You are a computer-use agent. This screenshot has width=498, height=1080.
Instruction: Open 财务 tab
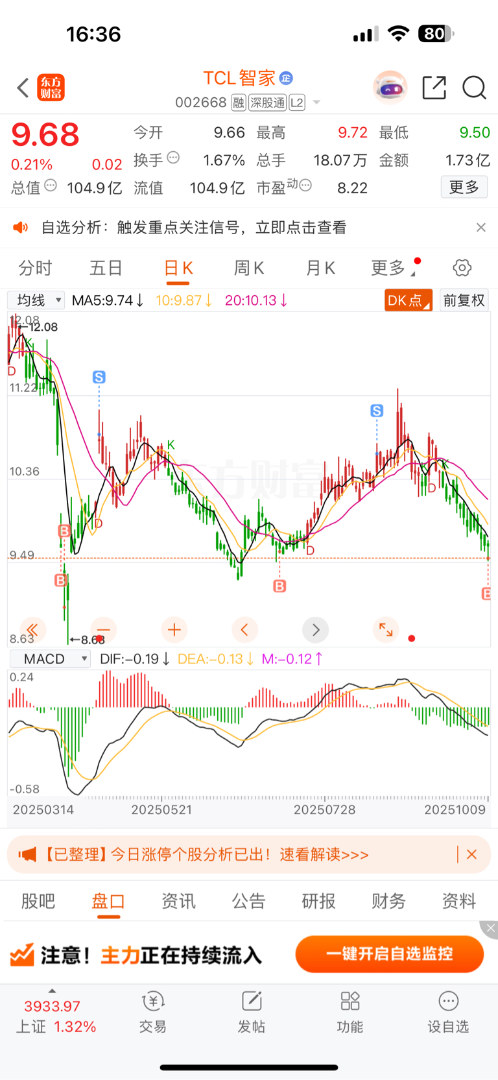click(388, 901)
